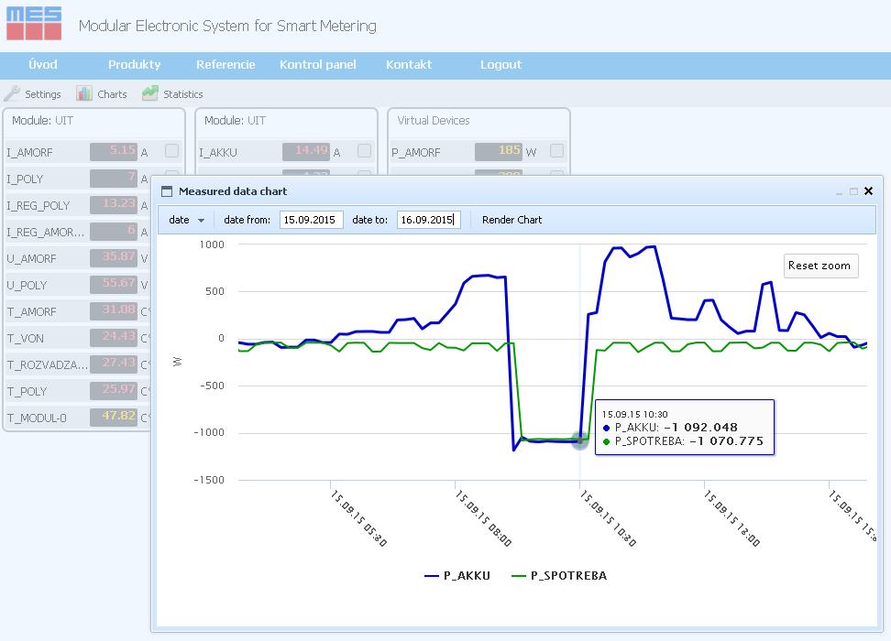Open the Statistics icon
The height and width of the screenshot is (641, 891).
(x=149, y=93)
